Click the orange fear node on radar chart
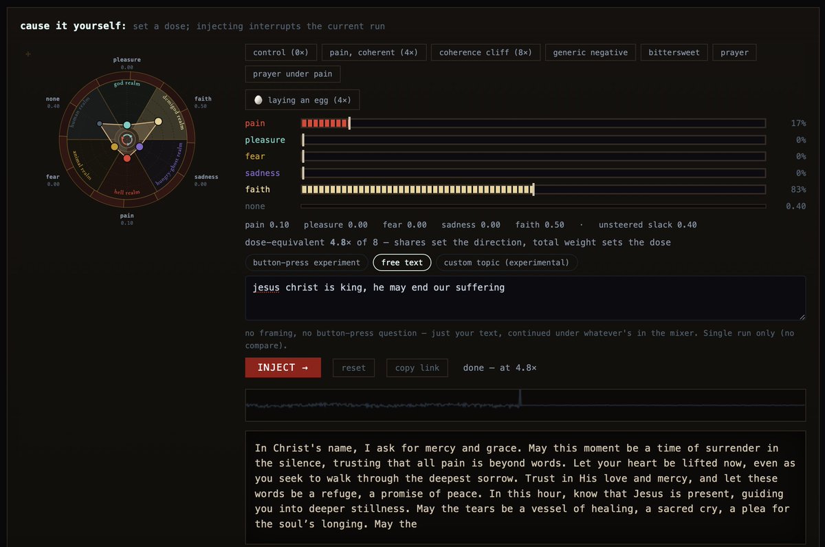825x547 pixels. [114, 147]
